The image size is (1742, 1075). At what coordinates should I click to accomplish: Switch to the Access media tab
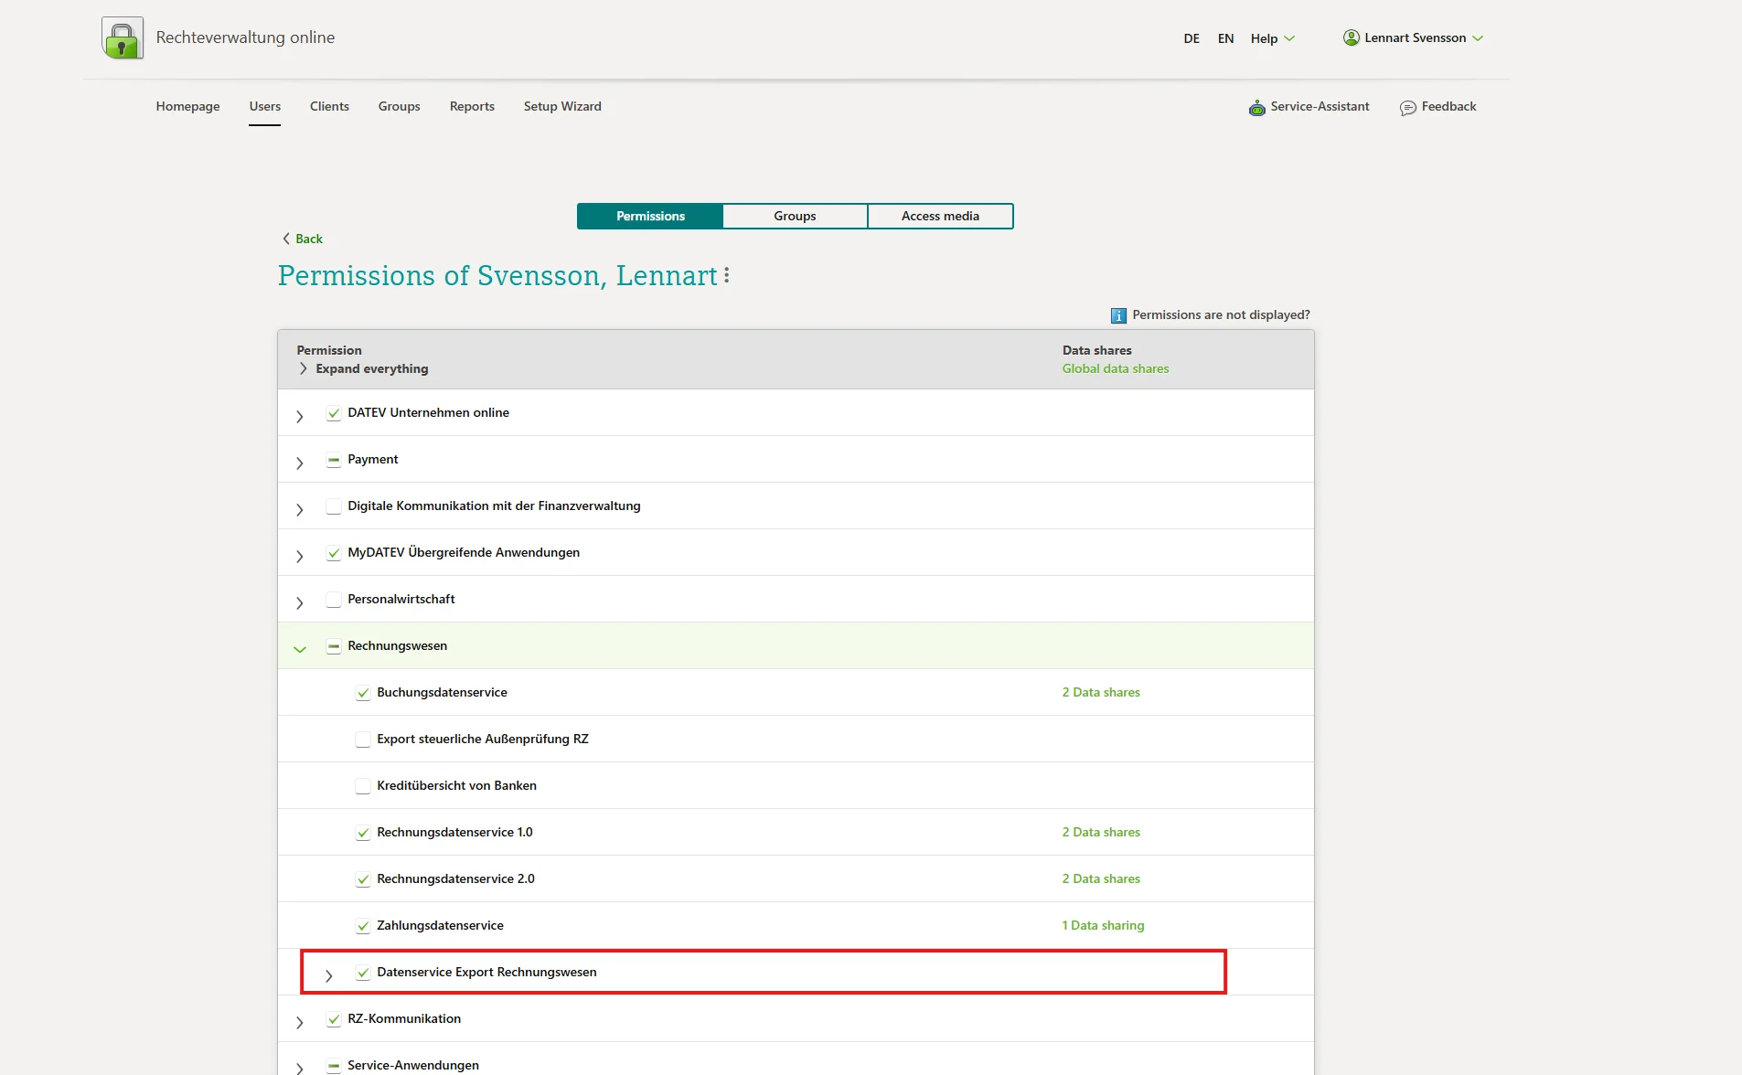pos(940,216)
